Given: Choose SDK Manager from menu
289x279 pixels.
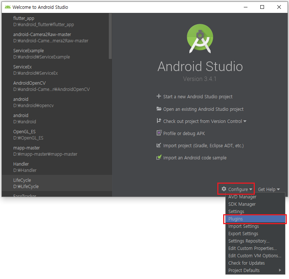Looking at the screenshot, I should (x=255, y=204).
